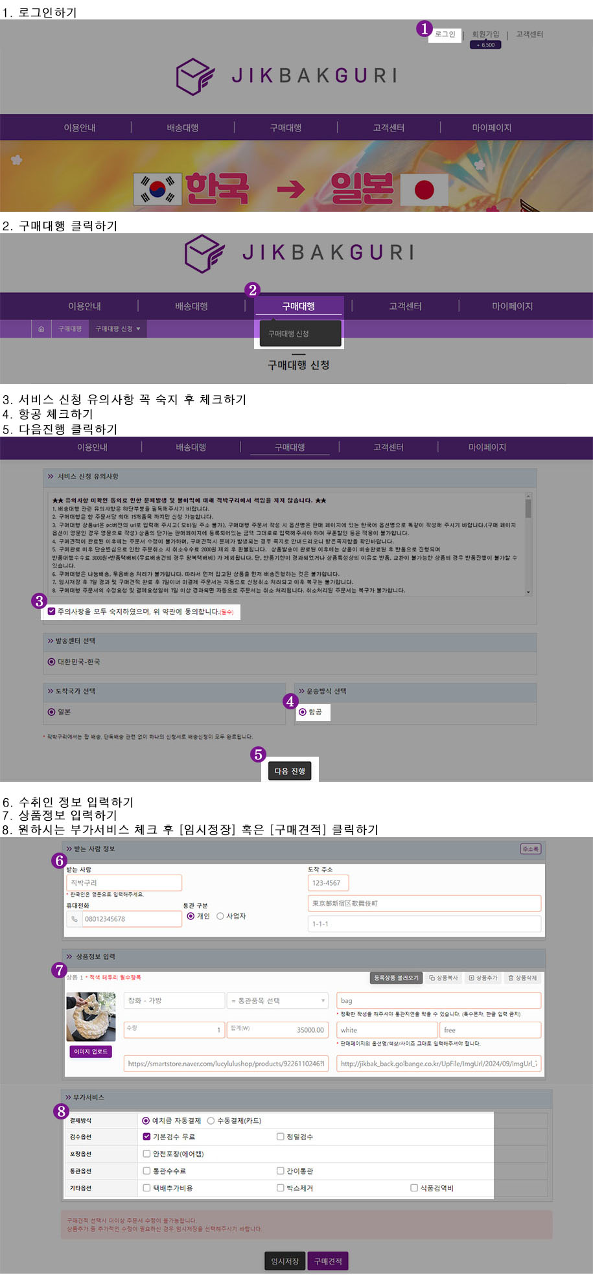The height and width of the screenshot is (1284, 593).
Task: Open 마이페이지 in the menu above the Korea-to-Japan banner
Action: pos(492,128)
